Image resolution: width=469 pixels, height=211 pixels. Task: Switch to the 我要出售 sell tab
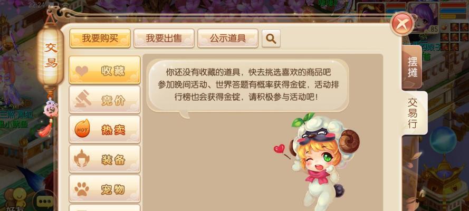[164, 39]
